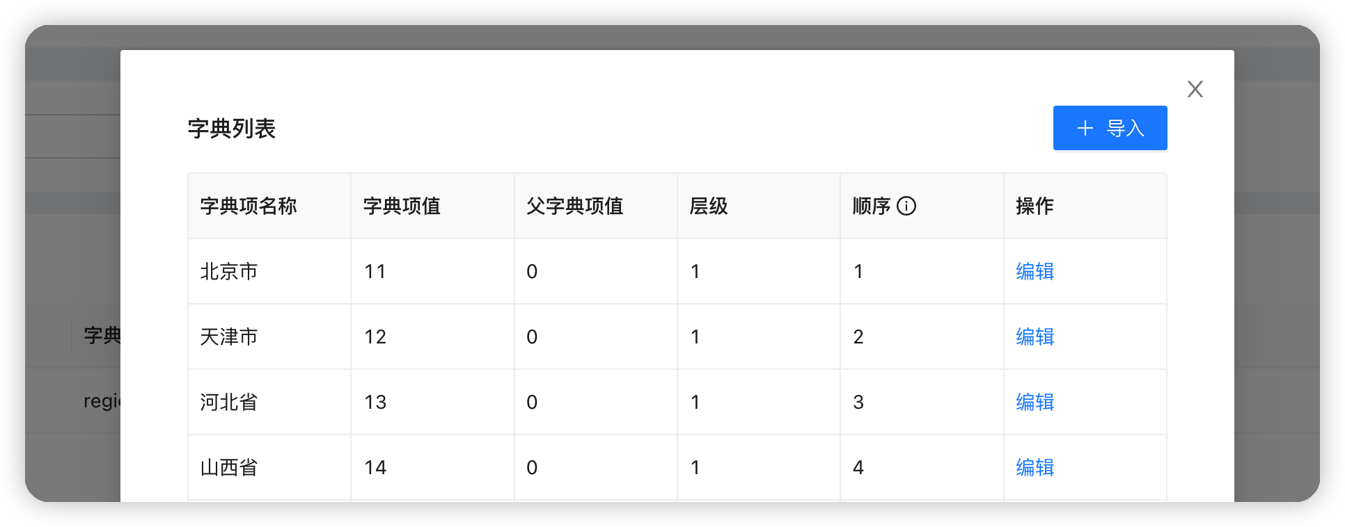The width and height of the screenshot is (1345, 527).
Task: Edit the 山西省 dictionary entry
Action: pos(1035,467)
